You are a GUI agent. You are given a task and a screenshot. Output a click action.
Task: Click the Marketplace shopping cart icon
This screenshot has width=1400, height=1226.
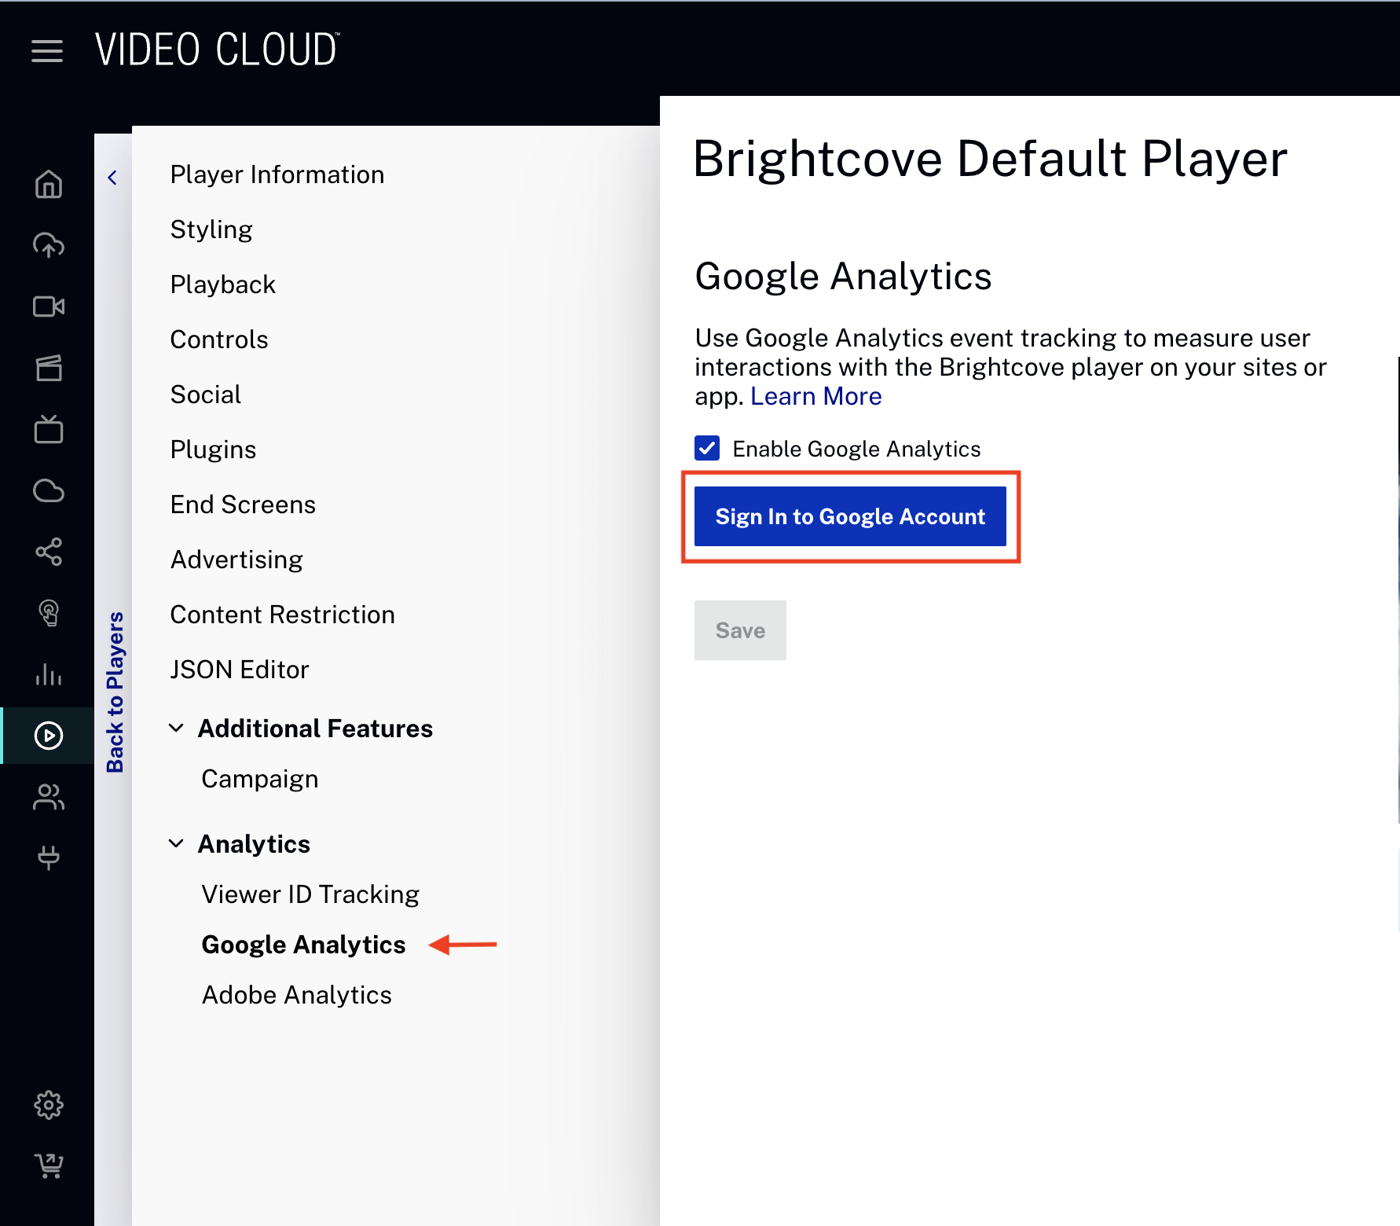(49, 1165)
